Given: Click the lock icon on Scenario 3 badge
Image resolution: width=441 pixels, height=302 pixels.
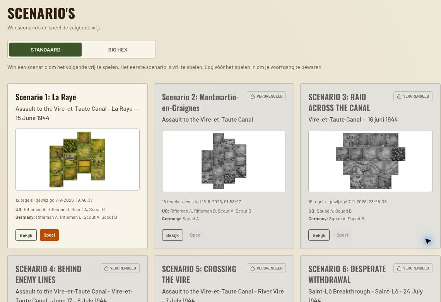Looking at the screenshot, I should click(399, 96).
